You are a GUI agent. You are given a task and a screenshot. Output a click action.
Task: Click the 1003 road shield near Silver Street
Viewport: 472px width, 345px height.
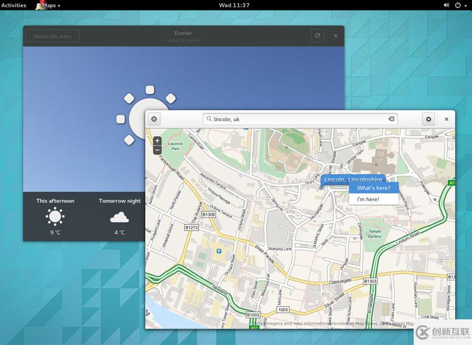click(283, 309)
